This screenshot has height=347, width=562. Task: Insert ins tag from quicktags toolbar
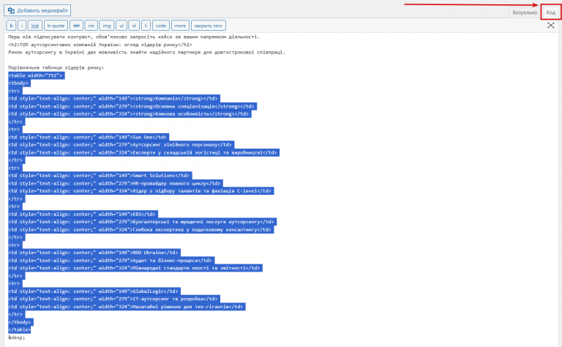click(x=91, y=26)
